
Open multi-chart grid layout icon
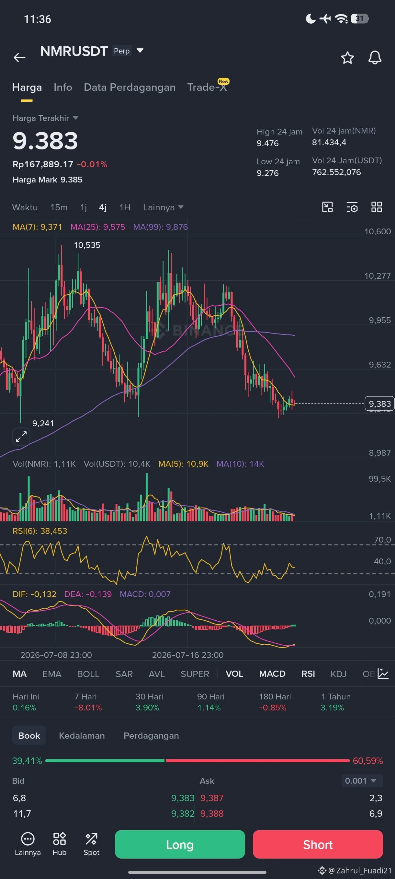(377, 207)
